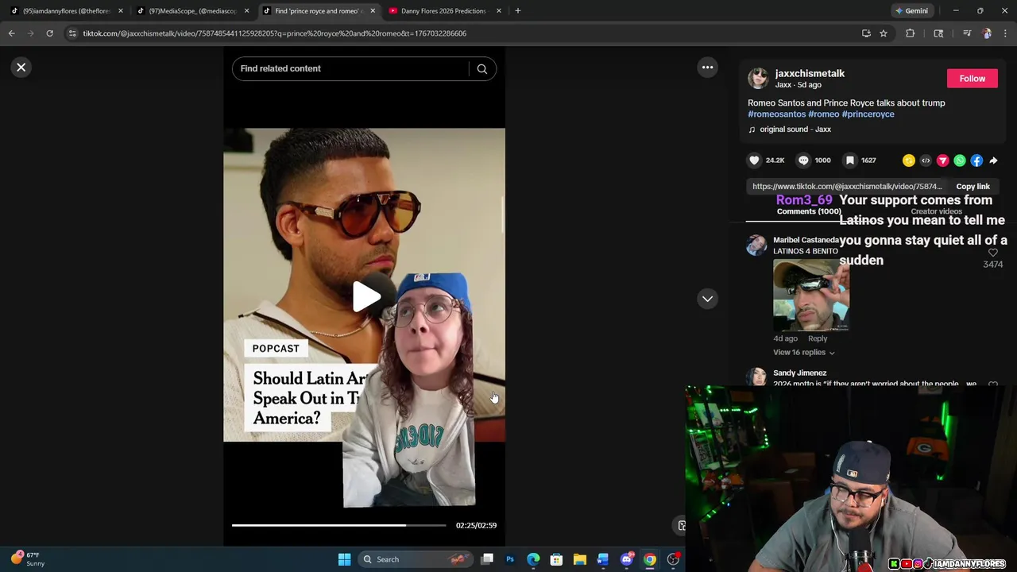Open Sandy Jimenez's profile name
Image resolution: width=1017 pixels, height=572 pixels.
800,373
